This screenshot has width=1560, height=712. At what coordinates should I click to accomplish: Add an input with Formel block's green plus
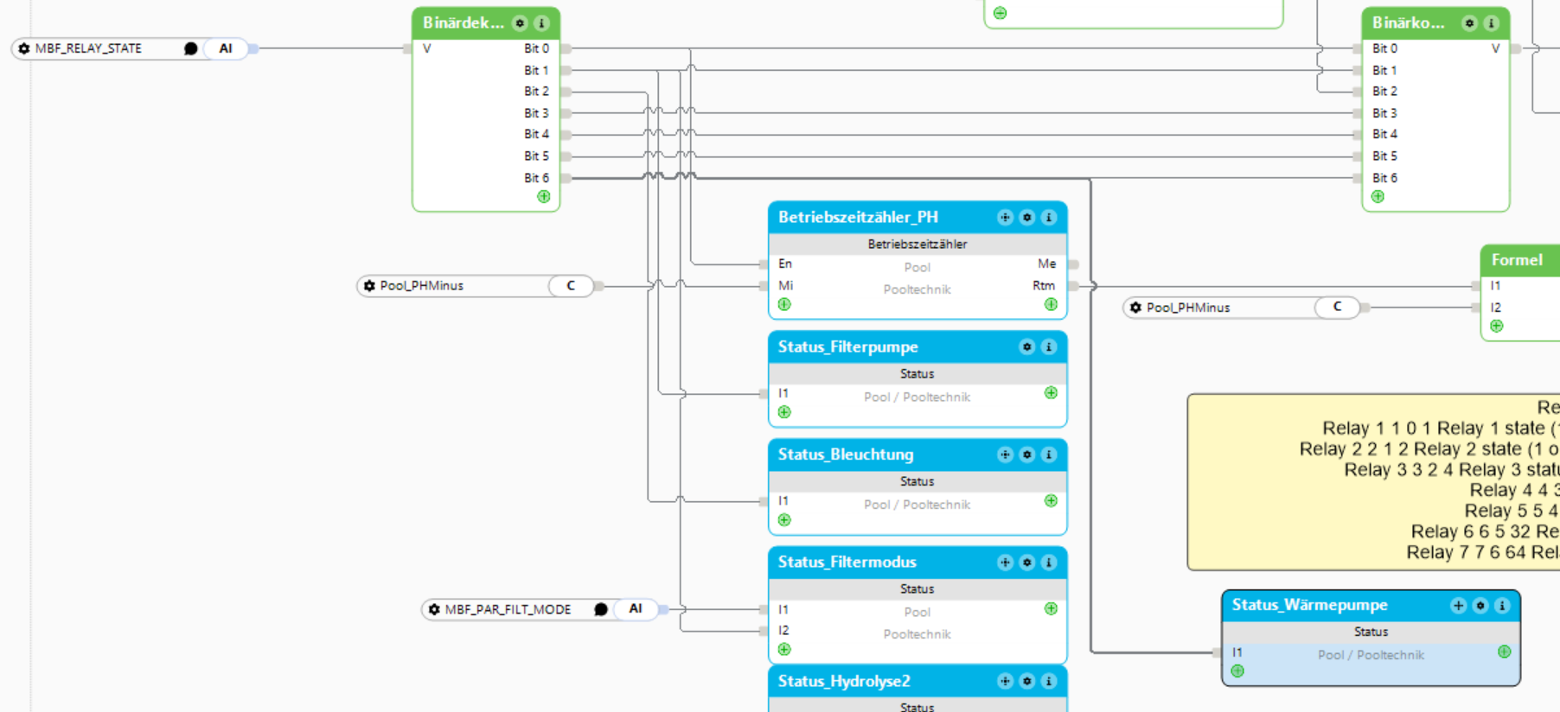point(1497,327)
